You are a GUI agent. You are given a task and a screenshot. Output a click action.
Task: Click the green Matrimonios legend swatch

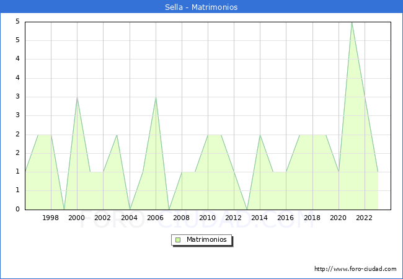178,240
